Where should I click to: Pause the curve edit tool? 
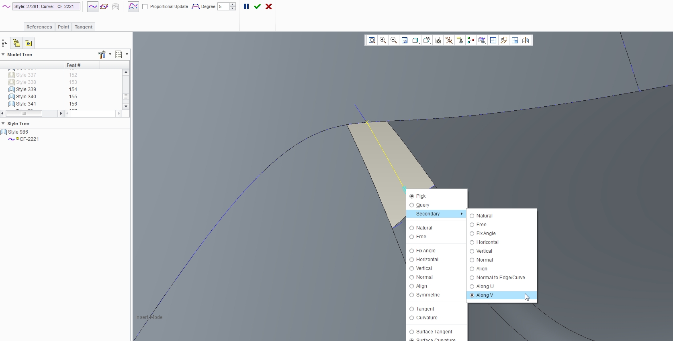point(246,6)
